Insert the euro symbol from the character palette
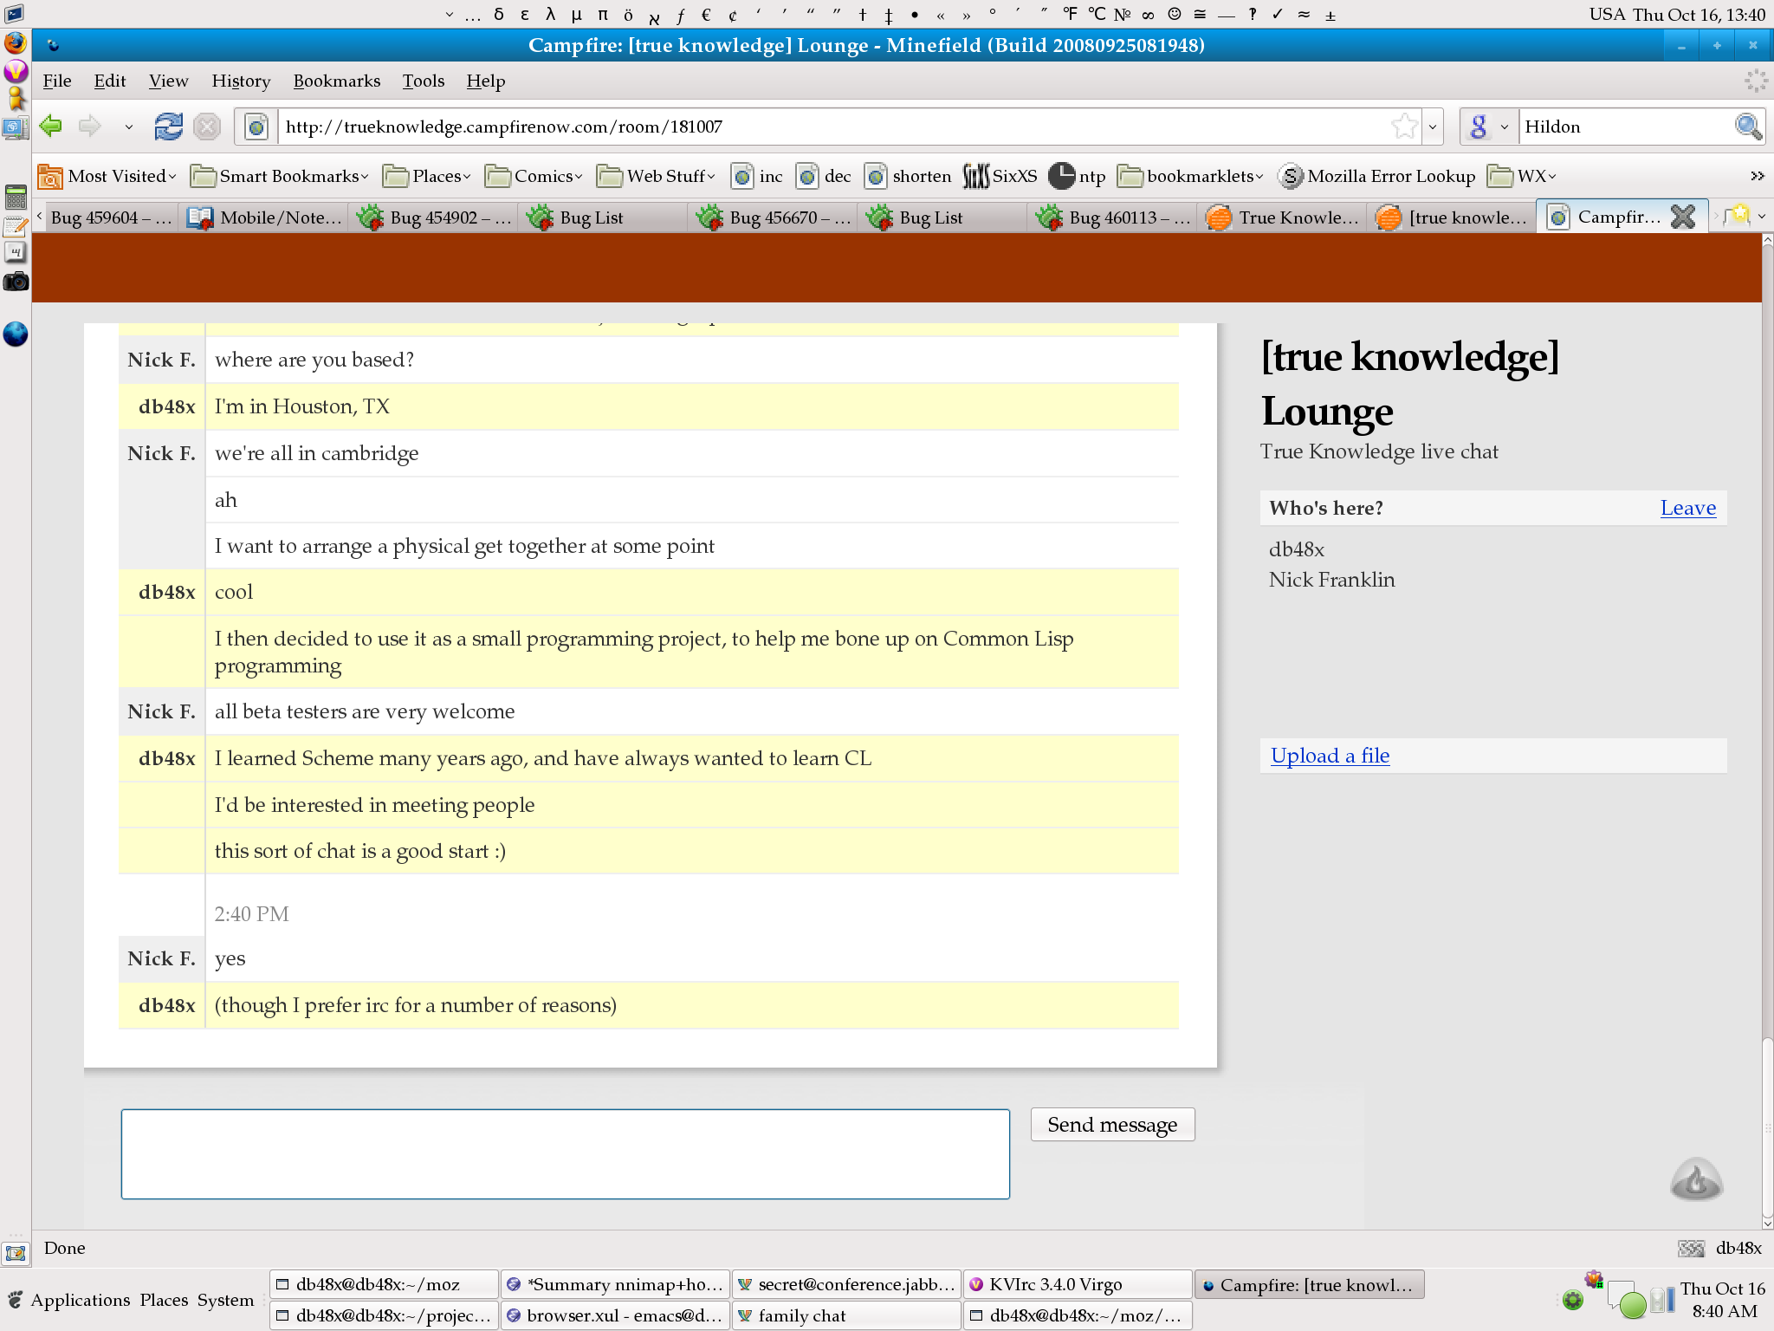 706,14
